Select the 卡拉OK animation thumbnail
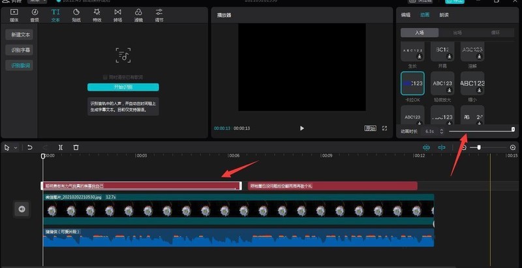The width and height of the screenshot is (522, 268). tap(412, 83)
